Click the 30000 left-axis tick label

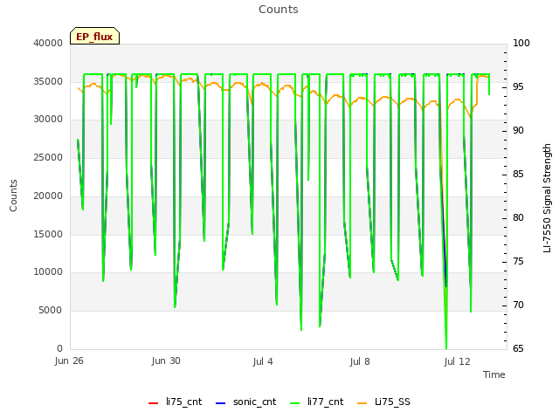(x=48, y=119)
